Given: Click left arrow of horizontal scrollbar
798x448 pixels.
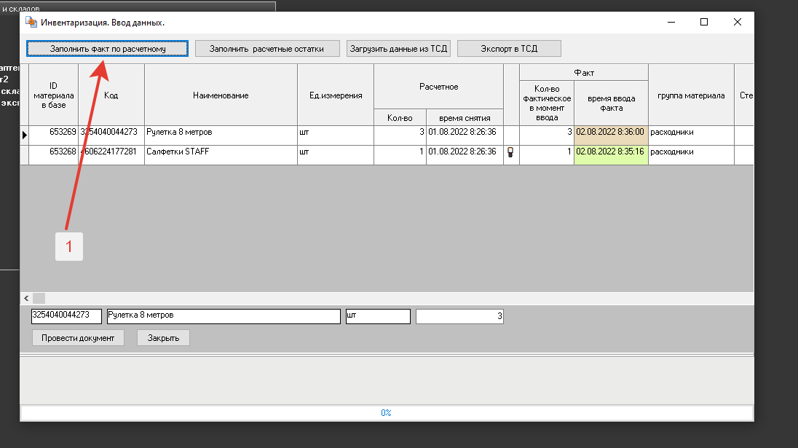Looking at the screenshot, I should pos(26,298).
